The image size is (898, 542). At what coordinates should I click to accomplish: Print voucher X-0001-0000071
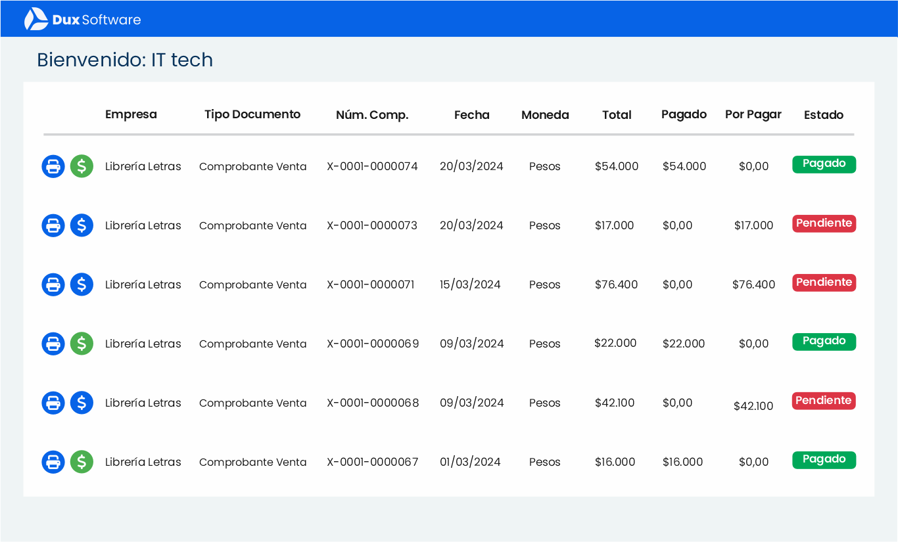pyautogui.click(x=53, y=284)
